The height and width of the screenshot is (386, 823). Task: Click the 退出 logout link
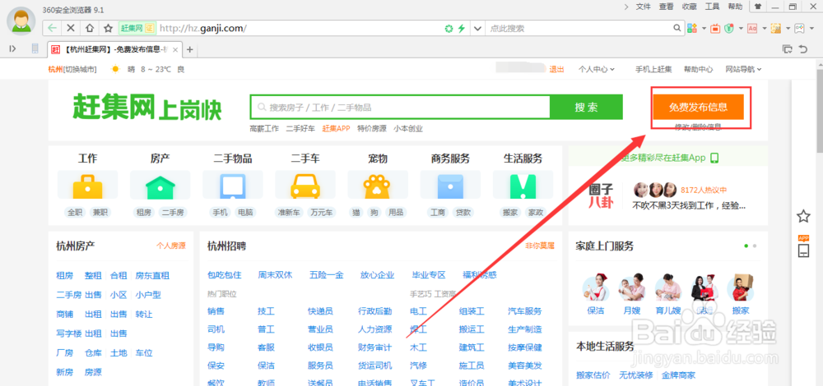pyautogui.click(x=556, y=69)
